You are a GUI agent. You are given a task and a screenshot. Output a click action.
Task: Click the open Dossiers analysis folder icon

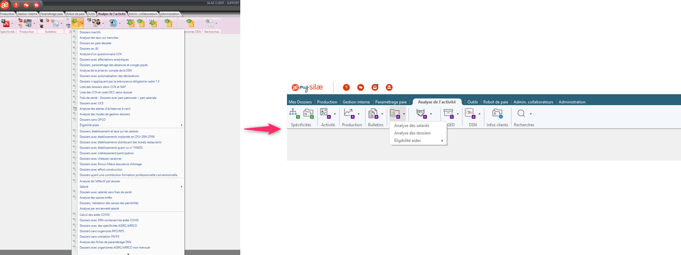point(395,113)
